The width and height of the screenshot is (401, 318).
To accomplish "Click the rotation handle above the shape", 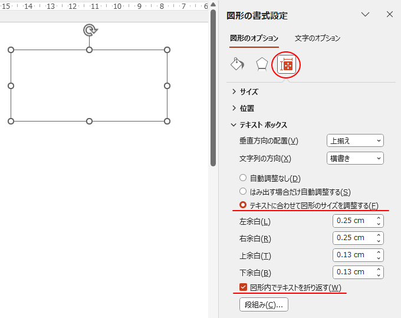I will pyautogui.click(x=90, y=30).
